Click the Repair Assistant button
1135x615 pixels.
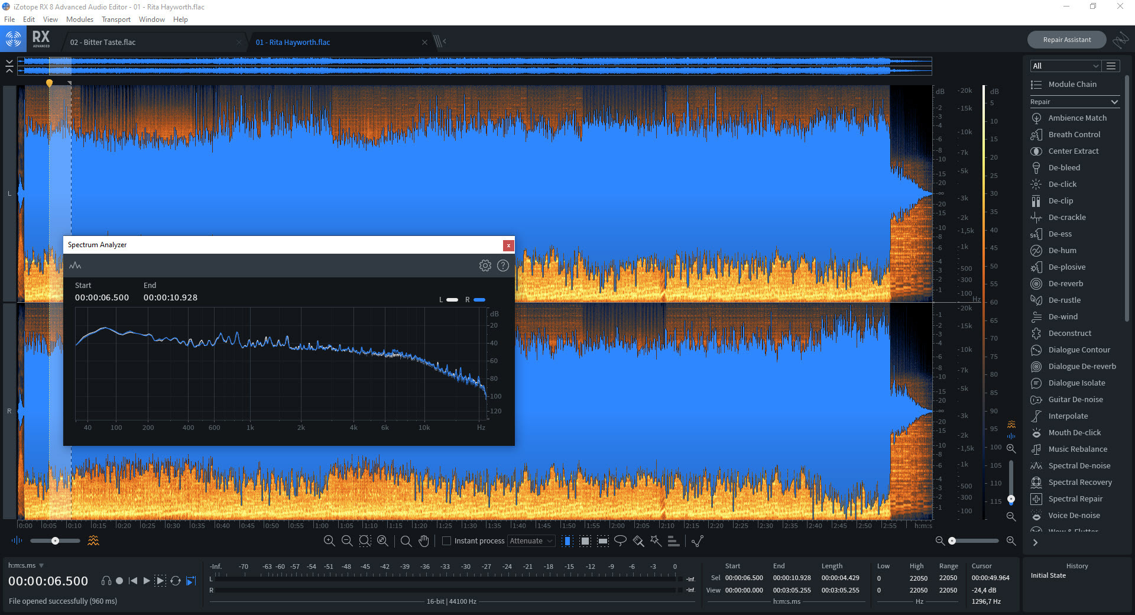tap(1066, 40)
